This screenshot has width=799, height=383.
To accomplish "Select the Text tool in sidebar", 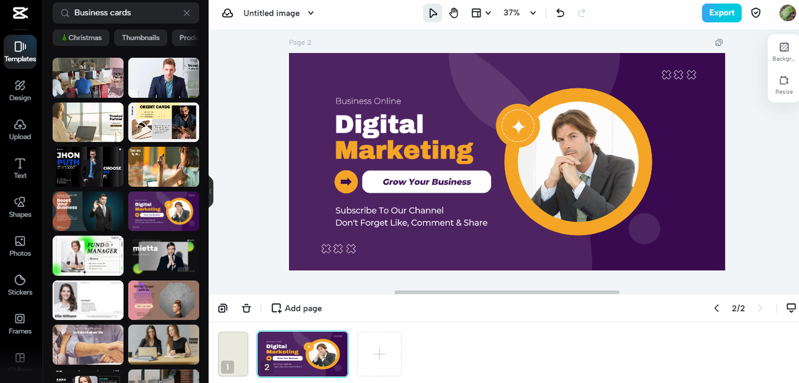I will pyautogui.click(x=20, y=169).
